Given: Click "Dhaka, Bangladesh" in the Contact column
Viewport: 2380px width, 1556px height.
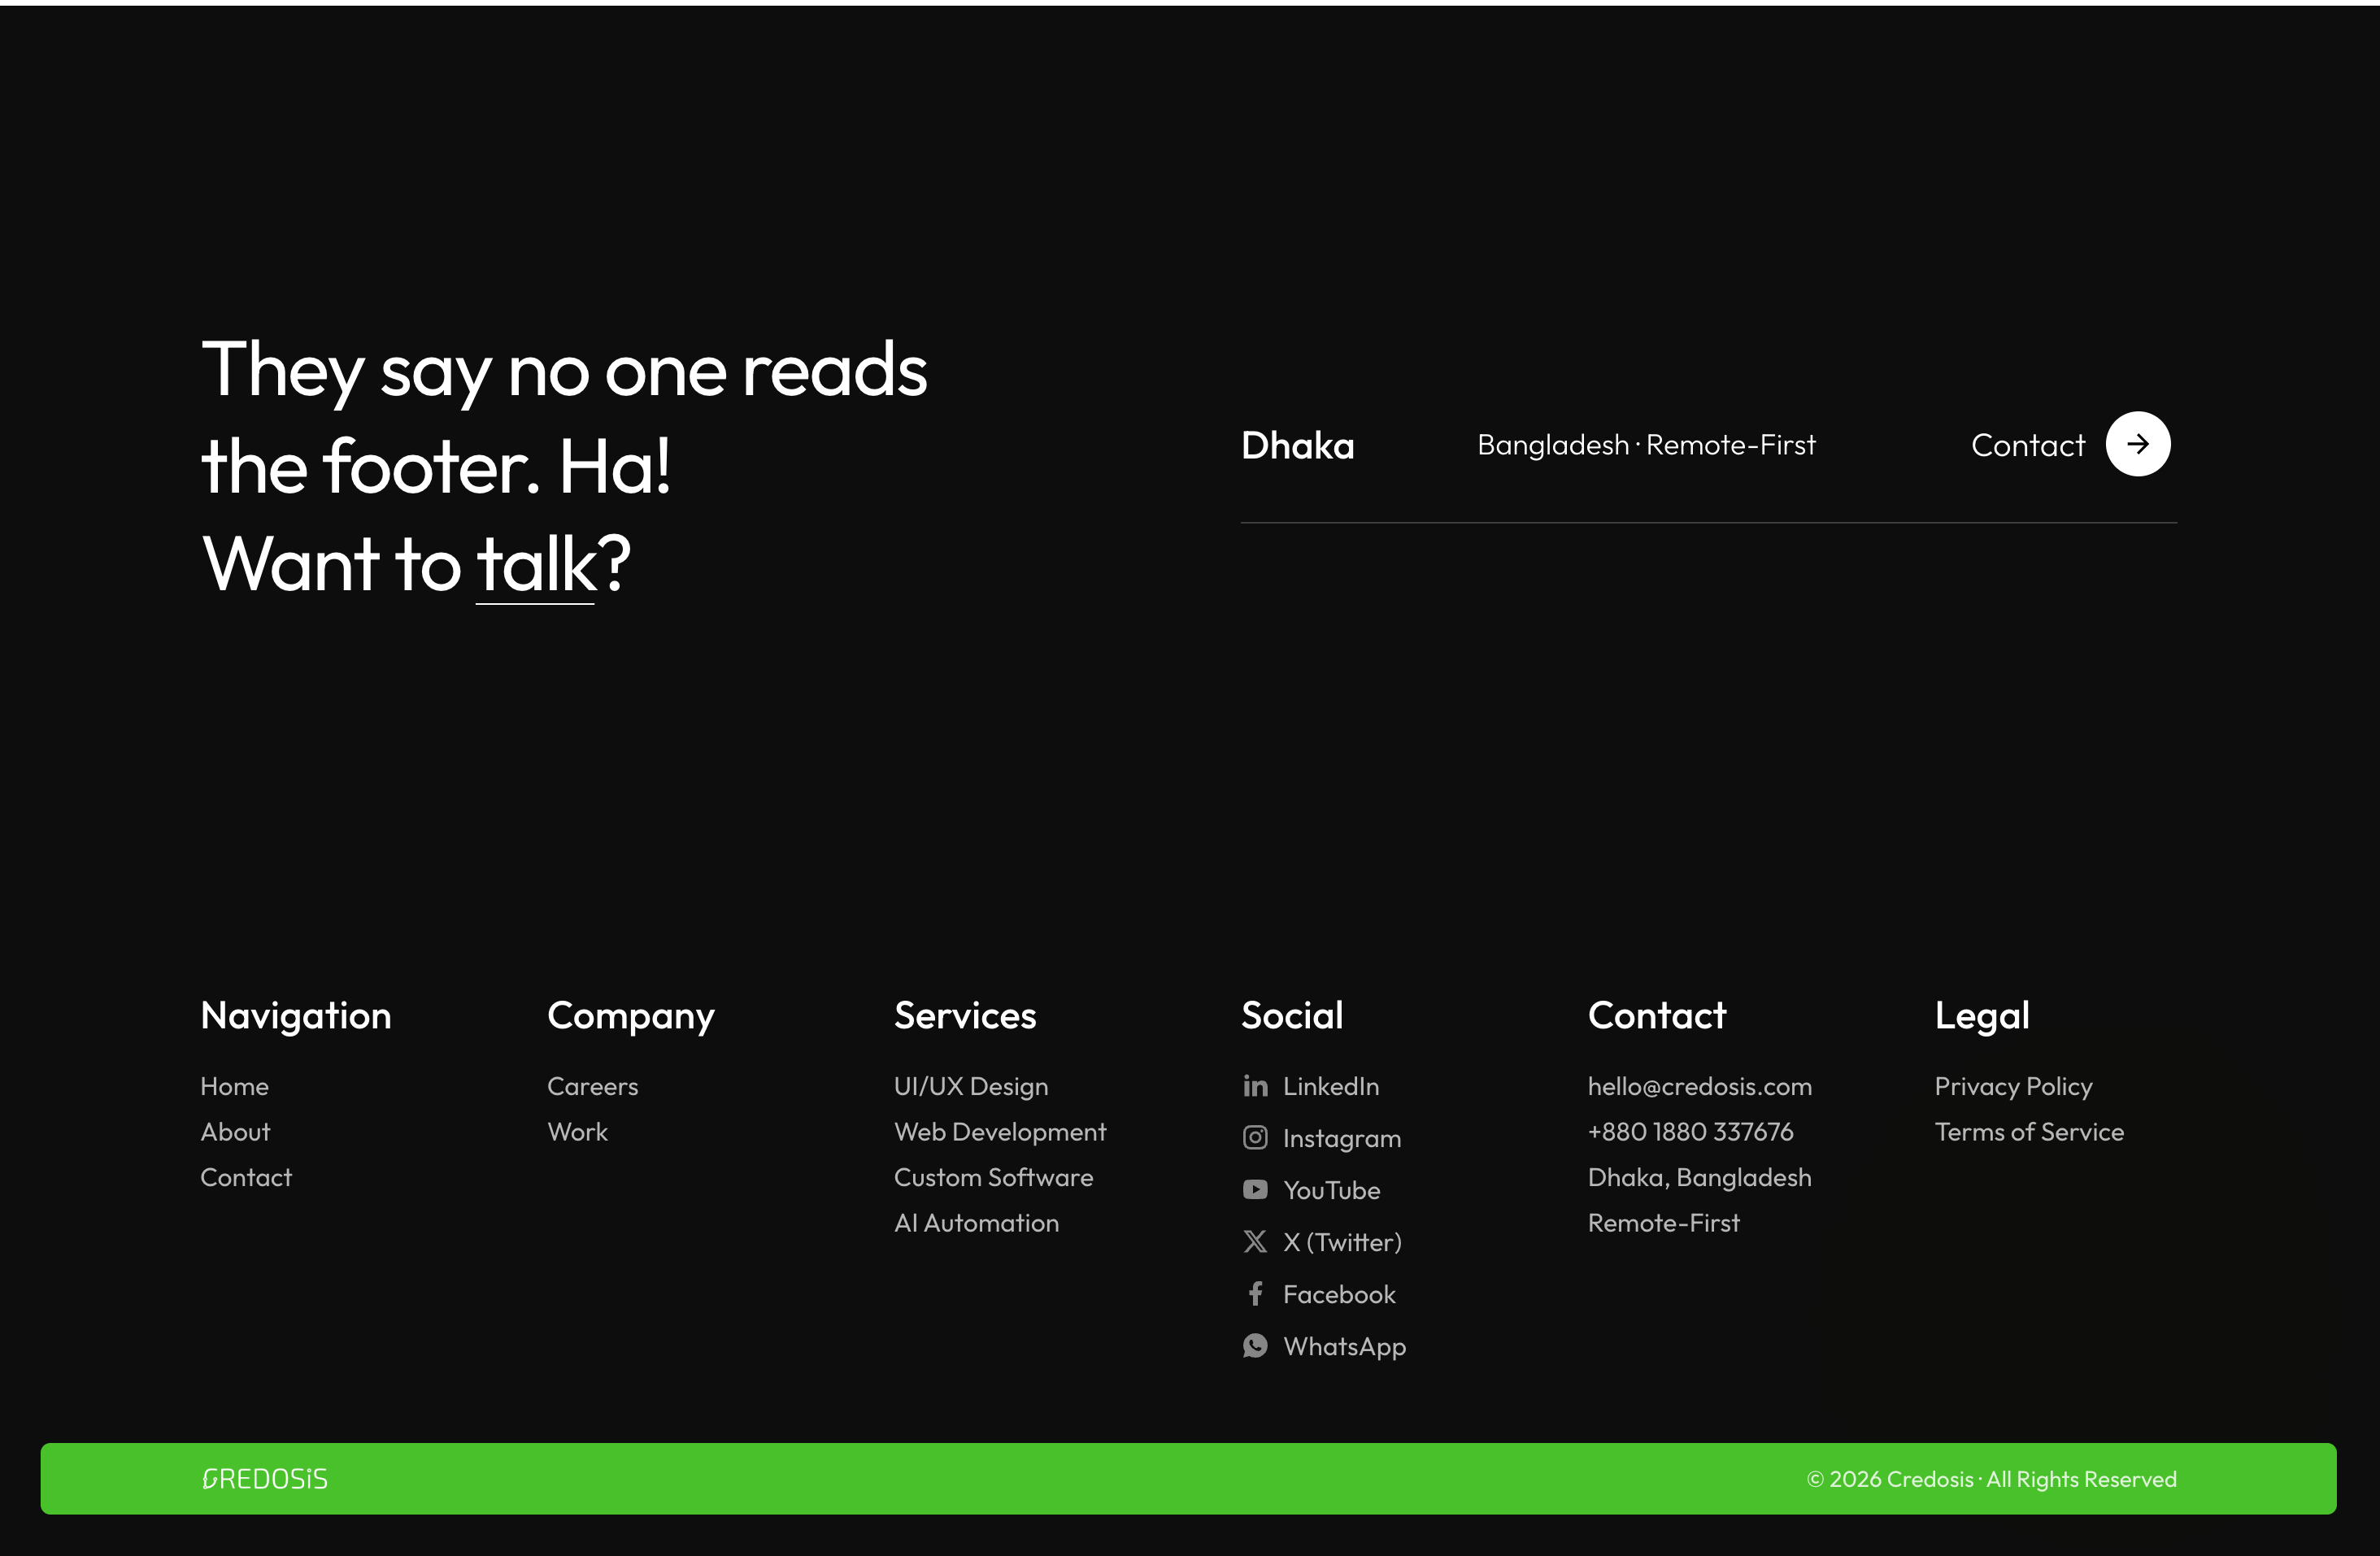Looking at the screenshot, I should 1700,1177.
